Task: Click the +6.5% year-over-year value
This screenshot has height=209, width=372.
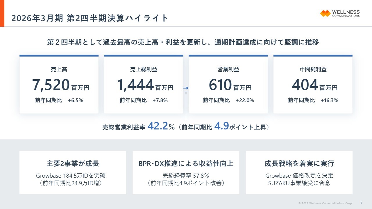Action: coord(76,100)
